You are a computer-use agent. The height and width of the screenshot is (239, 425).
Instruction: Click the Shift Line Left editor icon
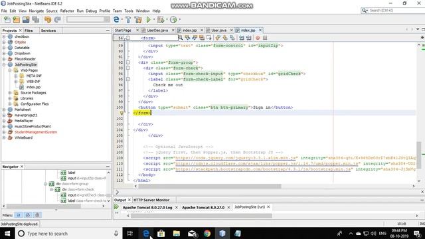pyautogui.click(x=242, y=38)
